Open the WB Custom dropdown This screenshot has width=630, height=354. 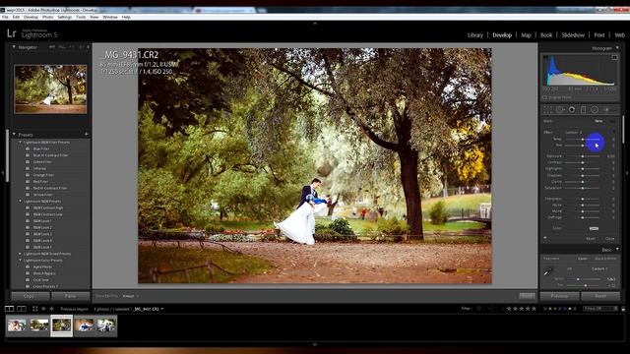[599, 268]
